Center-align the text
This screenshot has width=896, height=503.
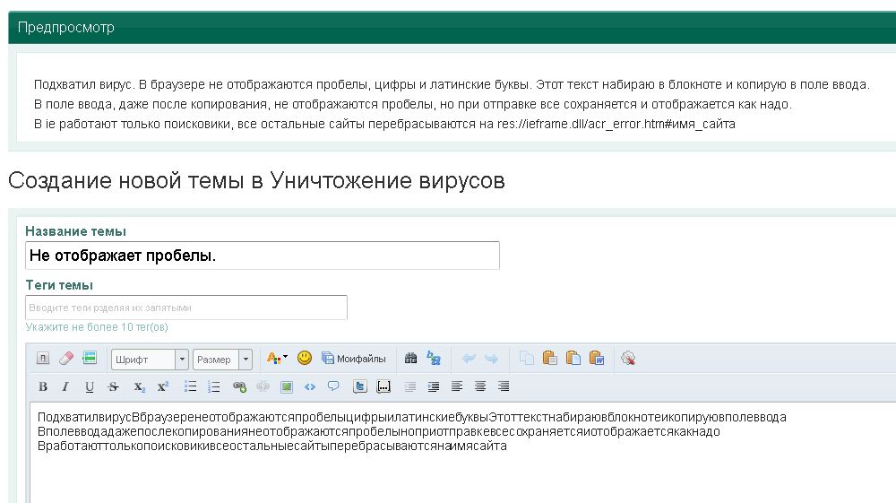pyautogui.click(x=480, y=387)
